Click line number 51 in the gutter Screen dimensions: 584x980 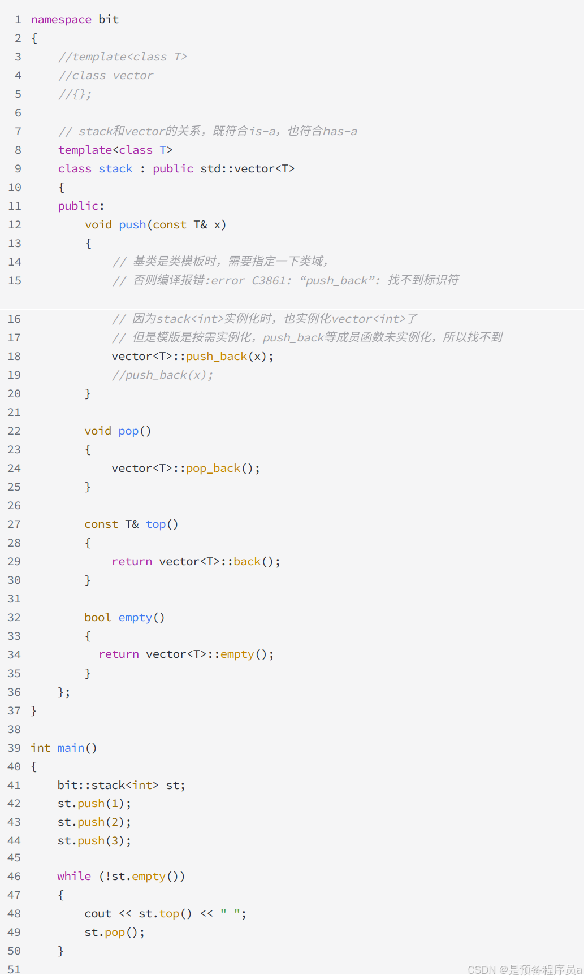14,969
